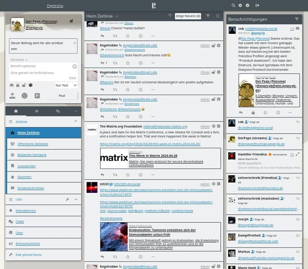This screenshot has height=269, width=308.
Task: Filter notifications with the funnel icon
Action: [x=297, y=19]
